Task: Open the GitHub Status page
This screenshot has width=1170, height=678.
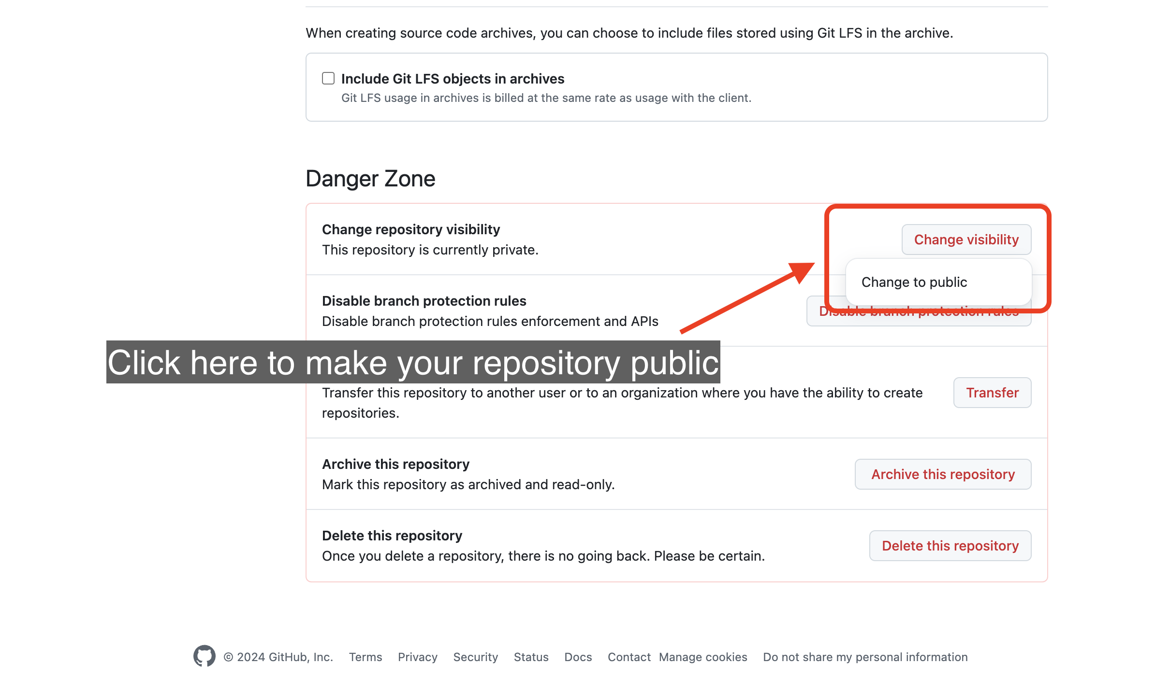Action: coord(531,657)
